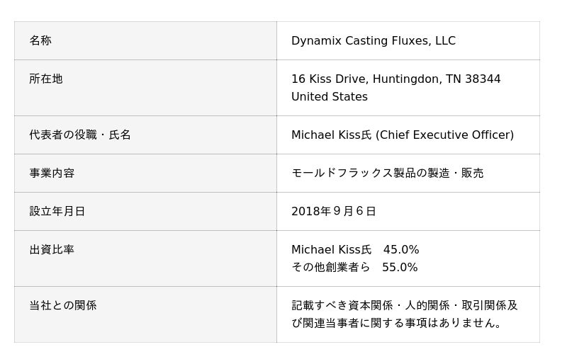The image size is (567, 364).
Task: Click the 2018年9月6日 date value
Action: (x=333, y=212)
